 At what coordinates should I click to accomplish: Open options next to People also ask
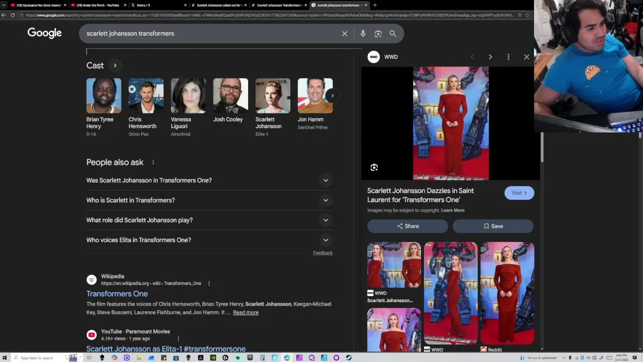coord(153,162)
